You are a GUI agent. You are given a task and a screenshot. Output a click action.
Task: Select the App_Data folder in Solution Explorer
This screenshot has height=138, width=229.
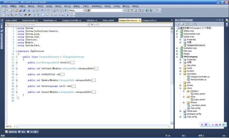pyautogui.click(x=191, y=65)
